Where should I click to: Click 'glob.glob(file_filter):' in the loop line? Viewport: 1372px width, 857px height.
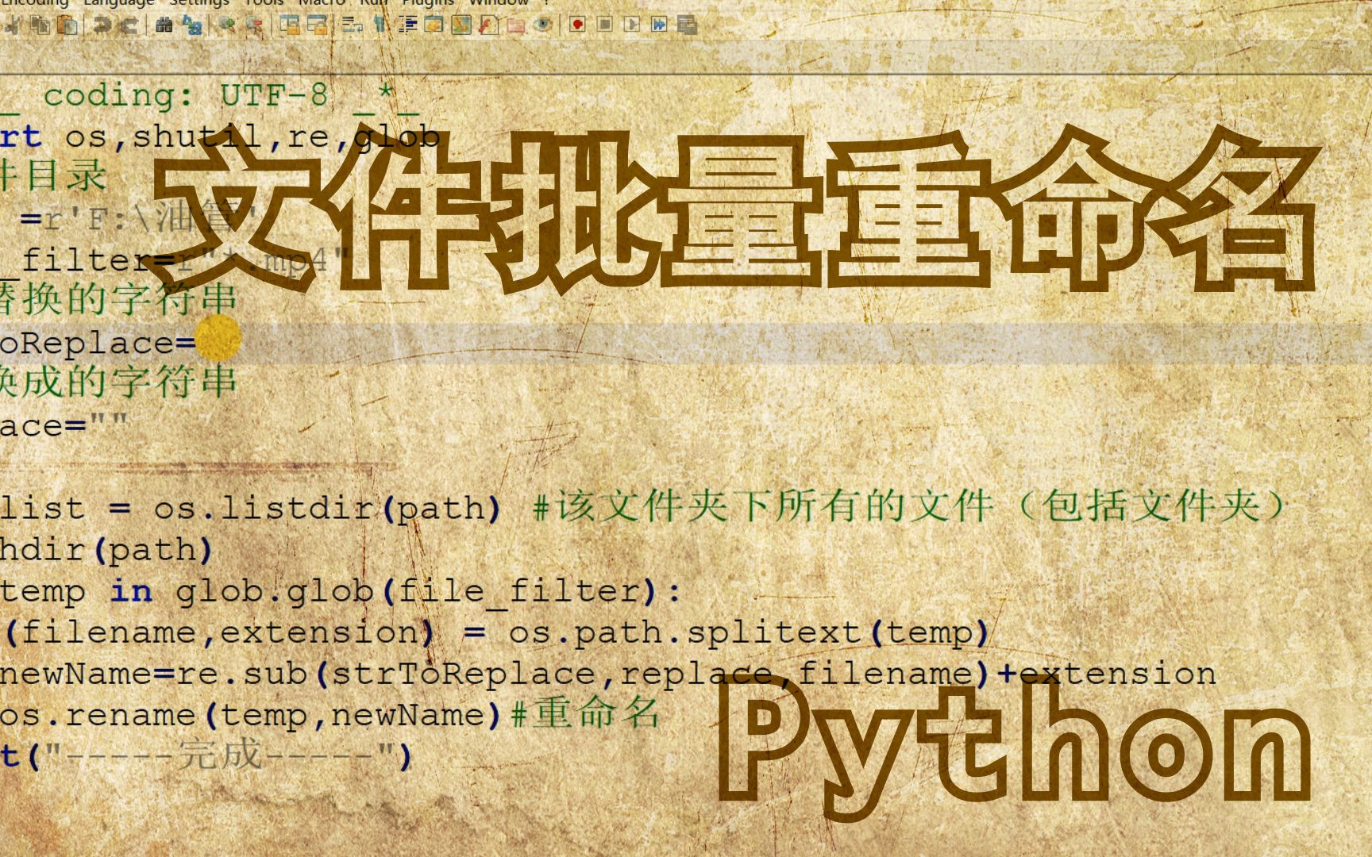(x=428, y=592)
